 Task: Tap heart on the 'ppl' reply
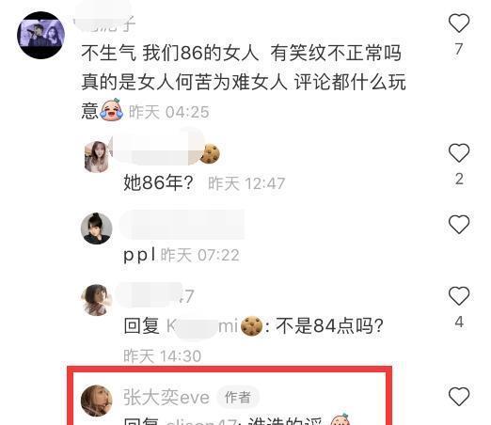459,224
